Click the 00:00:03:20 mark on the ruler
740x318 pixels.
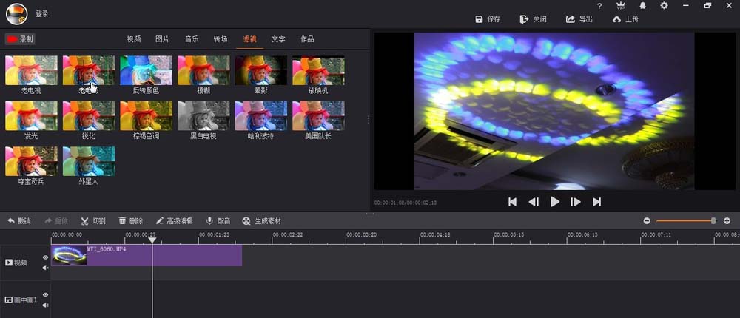pyautogui.click(x=362, y=234)
